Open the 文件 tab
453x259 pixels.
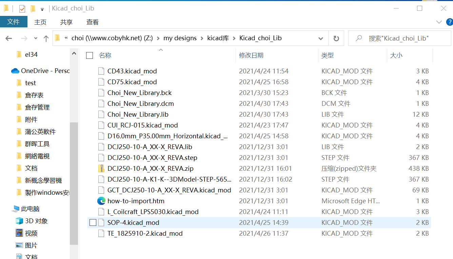coord(14,22)
